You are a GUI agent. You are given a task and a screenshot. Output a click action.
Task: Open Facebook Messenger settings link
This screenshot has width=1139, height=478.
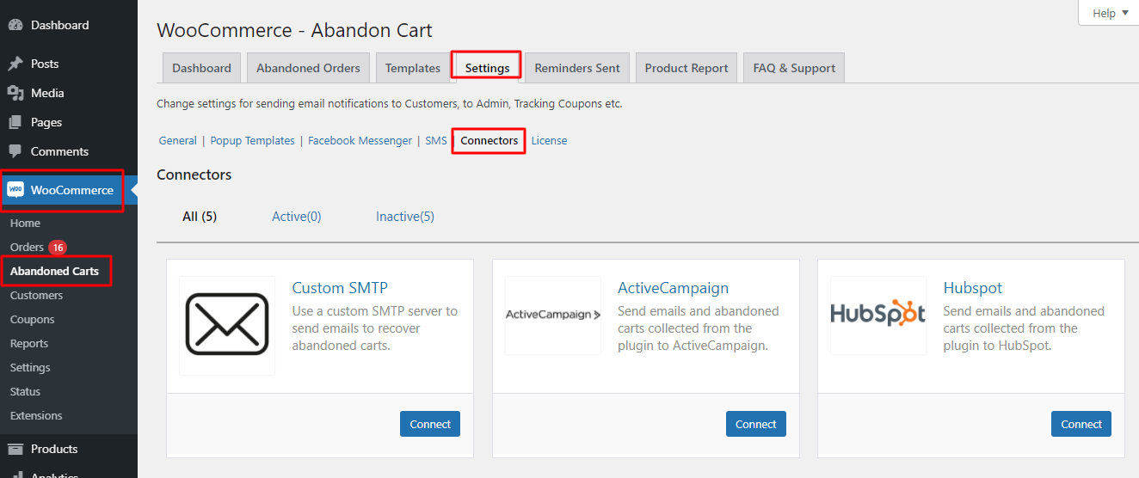[x=360, y=140]
